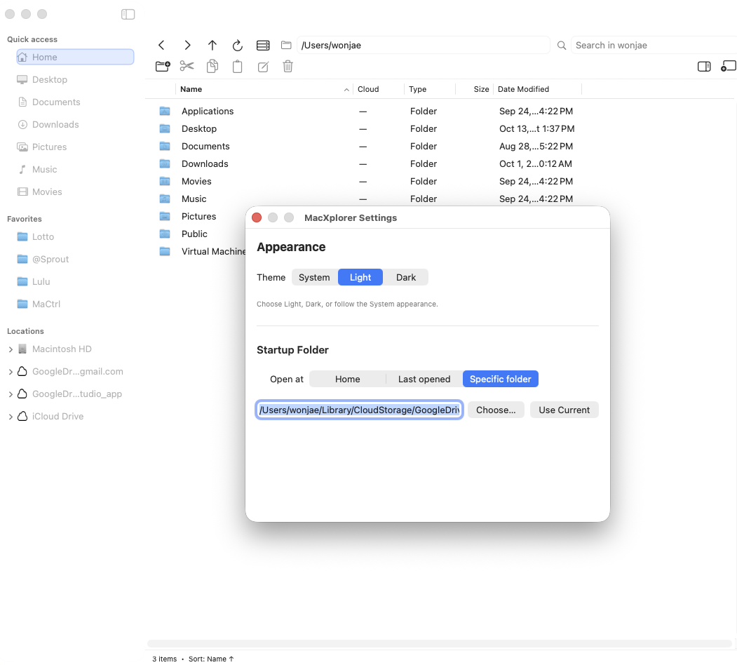
Task: Sort by the Type column header
Action: pyautogui.click(x=429, y=89)
